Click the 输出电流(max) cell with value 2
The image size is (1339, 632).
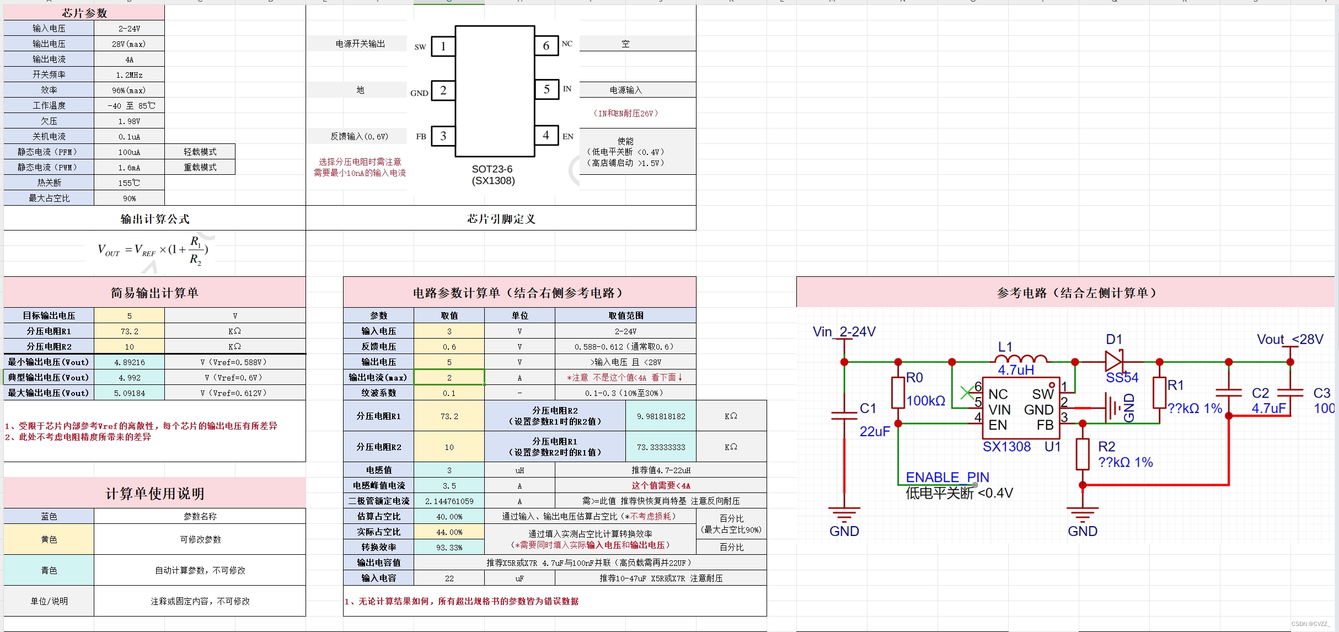tap(449, 377)
